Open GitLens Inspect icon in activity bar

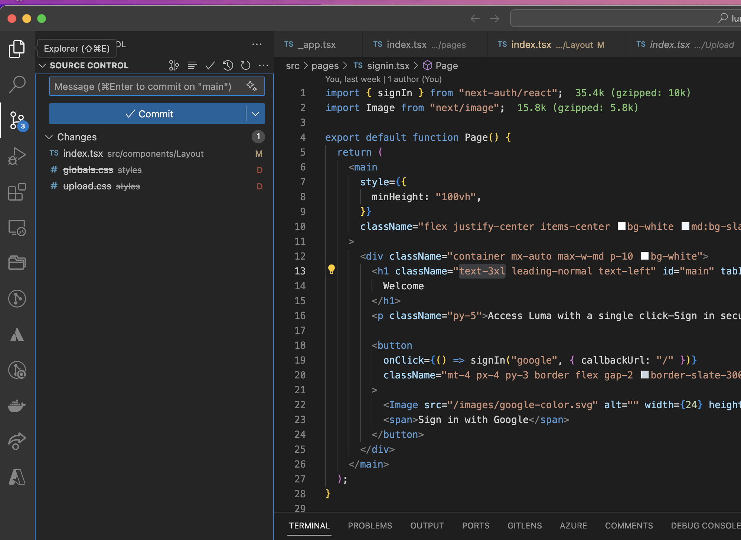coord(17,370)
